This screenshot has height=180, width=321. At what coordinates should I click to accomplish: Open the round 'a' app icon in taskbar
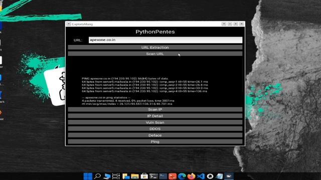coord(210,176)
